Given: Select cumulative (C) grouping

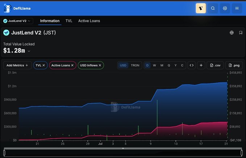Looking at the screenshot, I should tap(182, 65).
